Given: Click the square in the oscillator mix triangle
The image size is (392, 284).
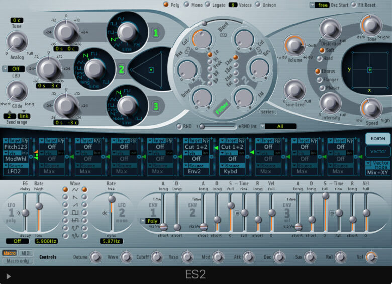Looking at the screenshot, I should [x=151, y=70].
